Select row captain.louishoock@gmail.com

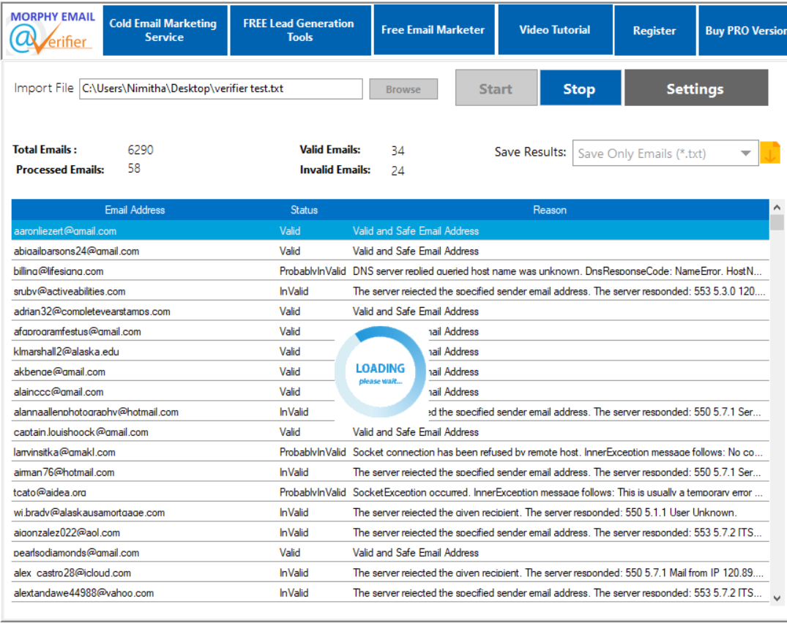[390, 431]
